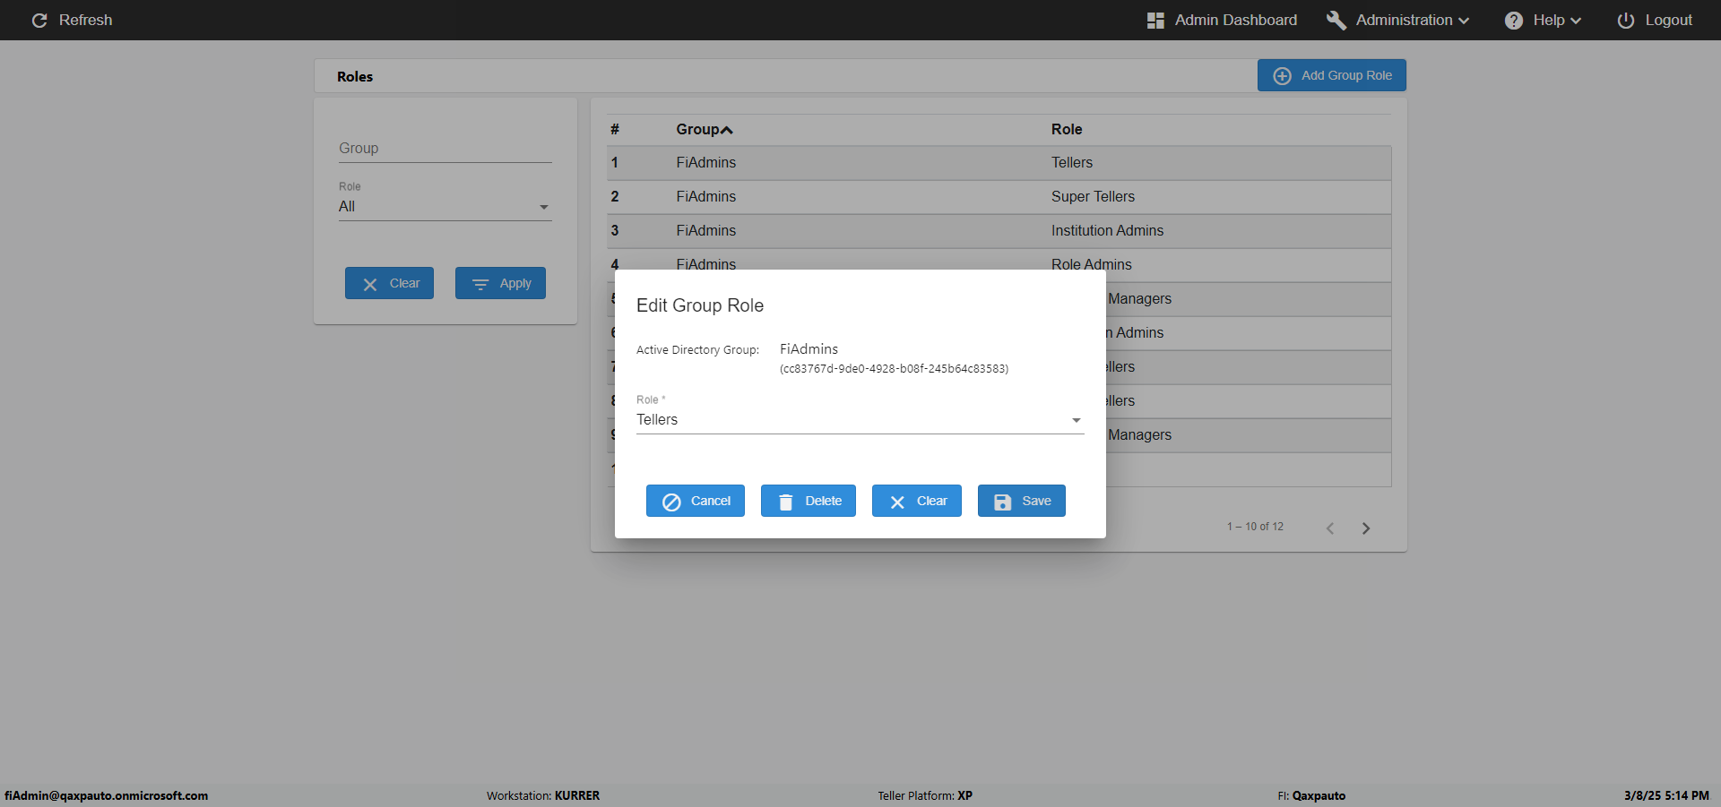This screenshot has width=1721, height=807.
Task: Click the Delete button label
Action: (x=823, y=501)
